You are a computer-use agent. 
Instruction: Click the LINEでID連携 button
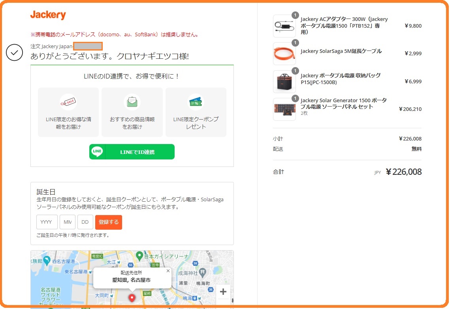click(132, 152)
